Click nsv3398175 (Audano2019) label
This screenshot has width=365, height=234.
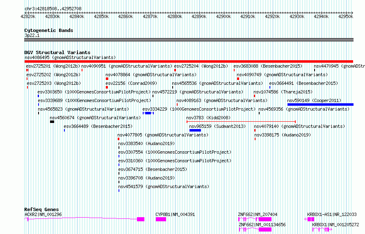(283, 135)
